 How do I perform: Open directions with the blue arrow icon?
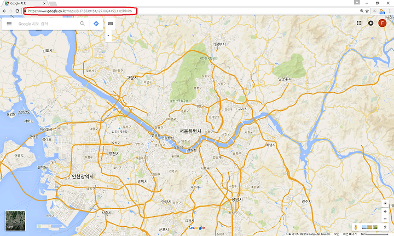(96, 23)
